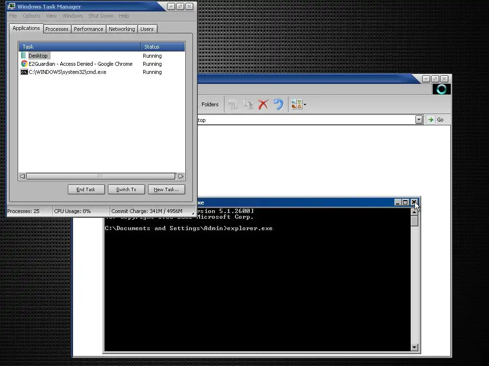Minimize the cmd.exe console window

(397, 202)
